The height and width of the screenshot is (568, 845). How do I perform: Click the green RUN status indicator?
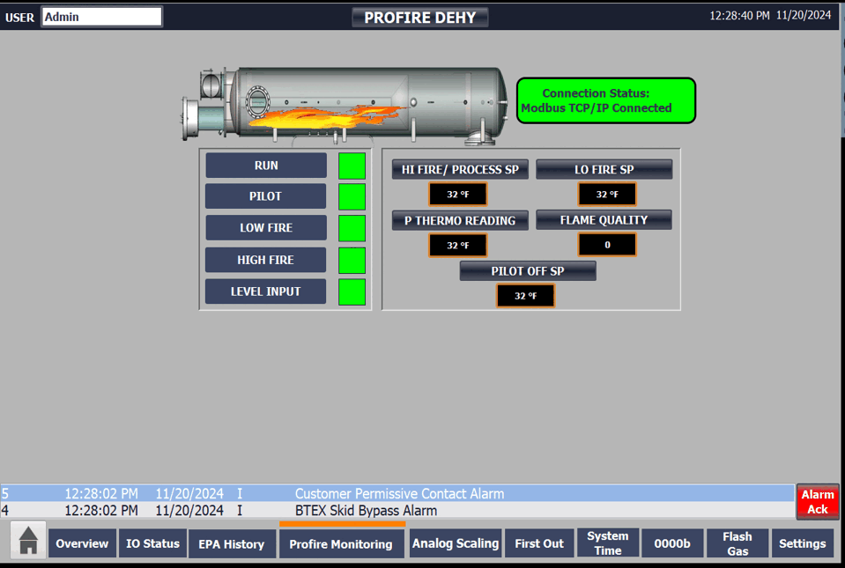352,166
